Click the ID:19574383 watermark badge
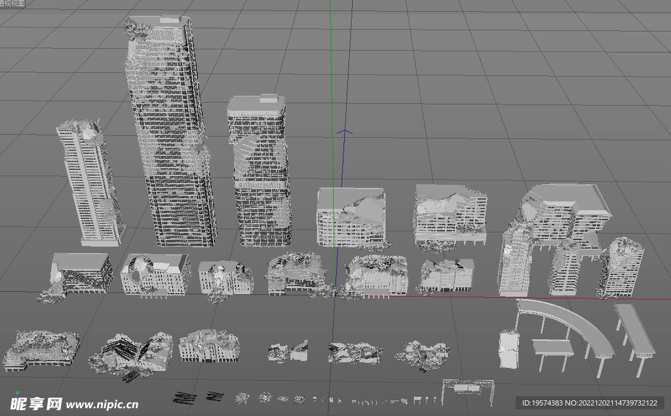The image size is (671, 416). pyautogui.click(x=589, y=402)
